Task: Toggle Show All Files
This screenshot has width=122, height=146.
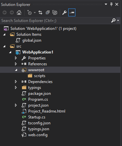Action: click(x=55, y=12)
